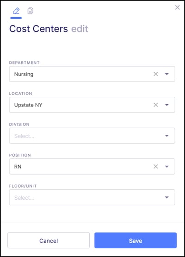This screenshot has width=185, height=257.
Task: Click the Department field showing Nursing
Action: [92, 74]
